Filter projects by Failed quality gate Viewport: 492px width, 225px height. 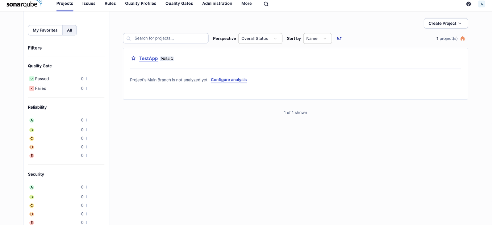(x=41, y=88)
